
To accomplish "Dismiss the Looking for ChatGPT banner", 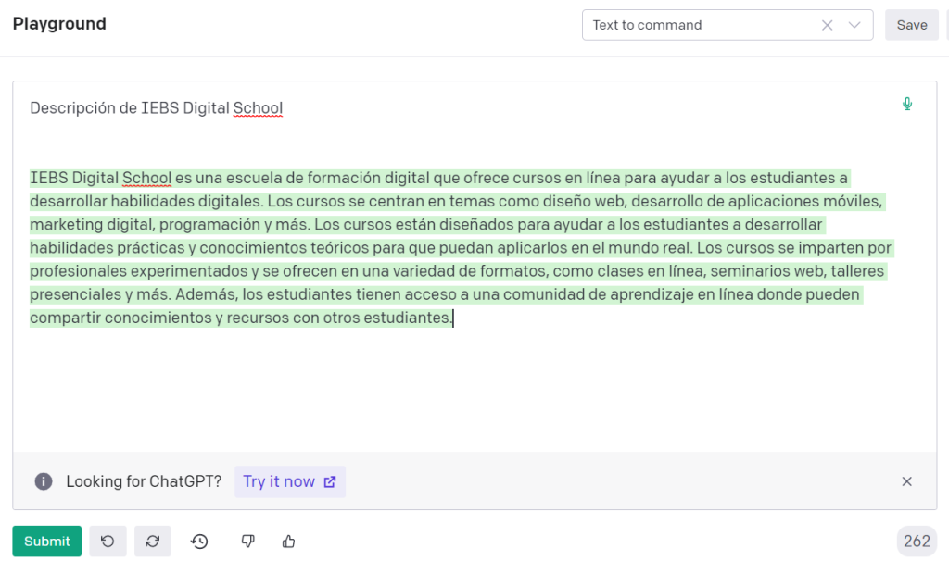I will [x=906, y=481].
